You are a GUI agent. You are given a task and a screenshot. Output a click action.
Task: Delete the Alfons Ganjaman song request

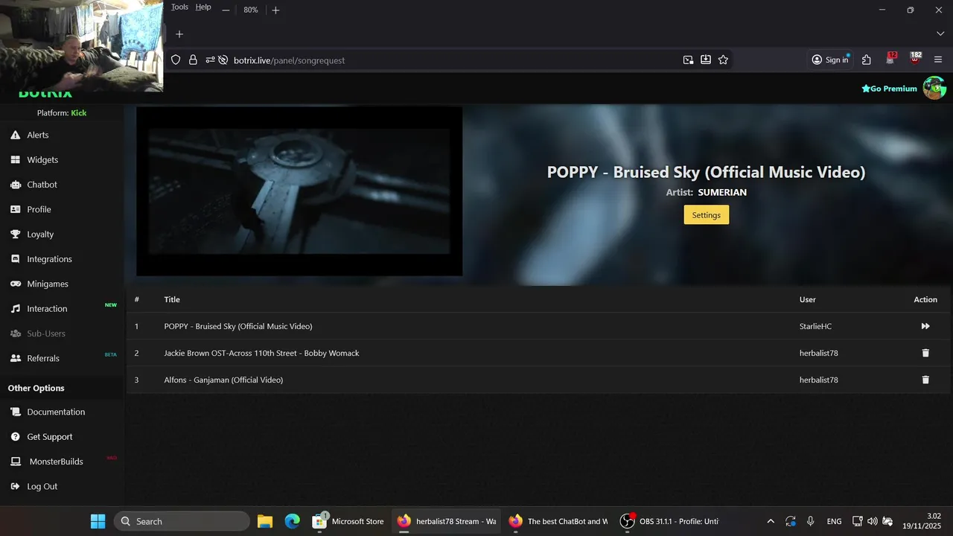925,380
